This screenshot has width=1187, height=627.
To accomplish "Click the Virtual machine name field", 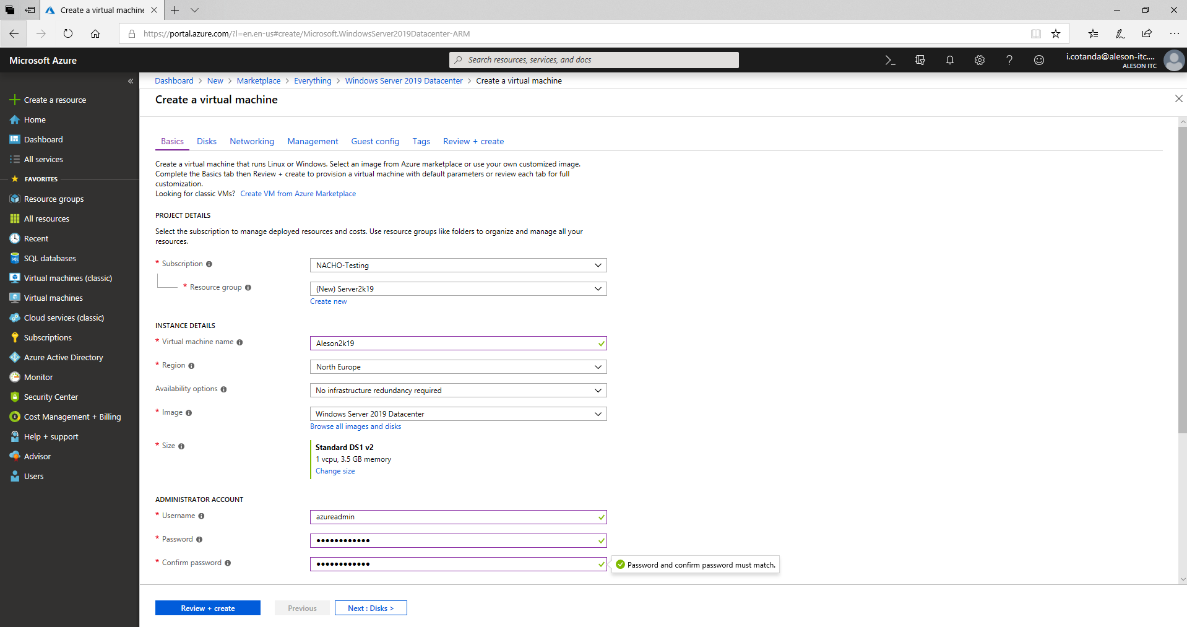I will click(x=458, y=344).
